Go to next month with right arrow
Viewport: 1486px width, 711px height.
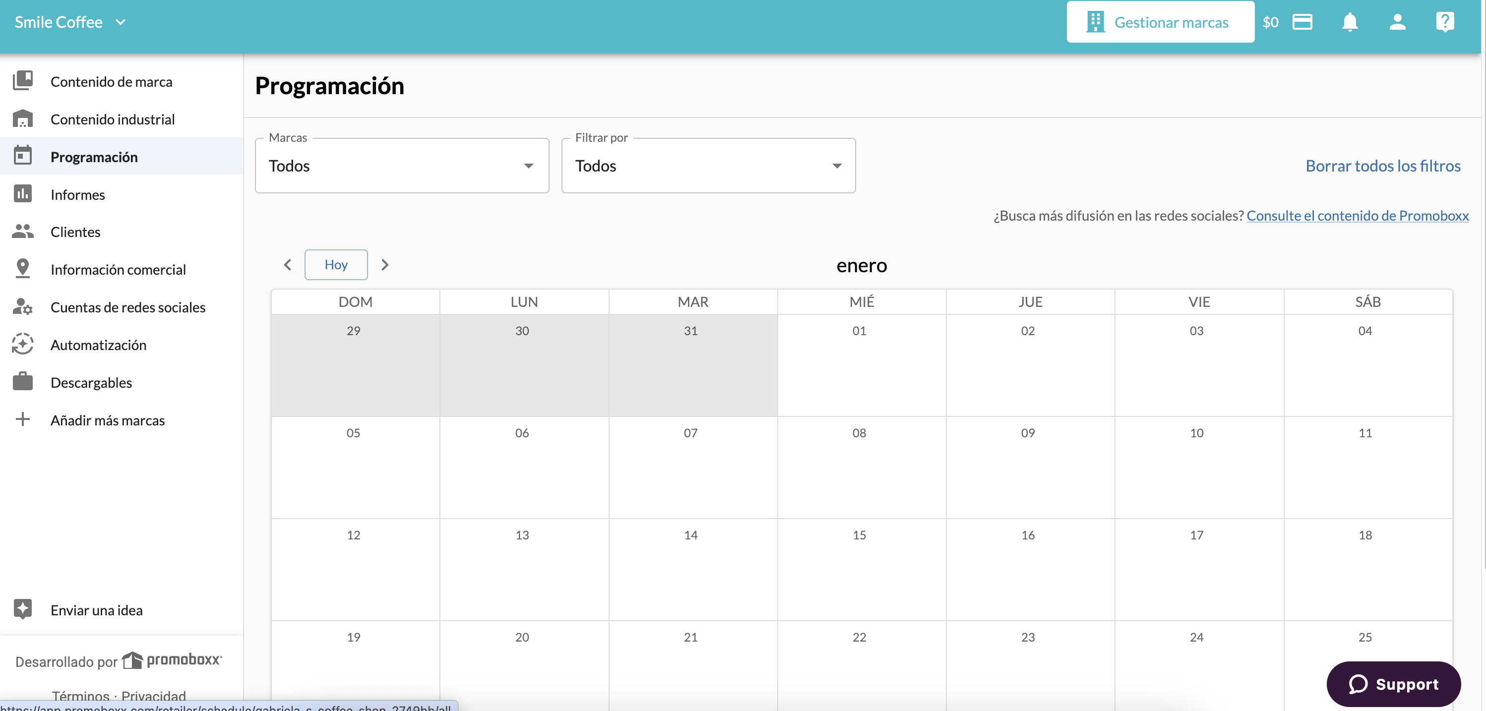click(385, 265)
